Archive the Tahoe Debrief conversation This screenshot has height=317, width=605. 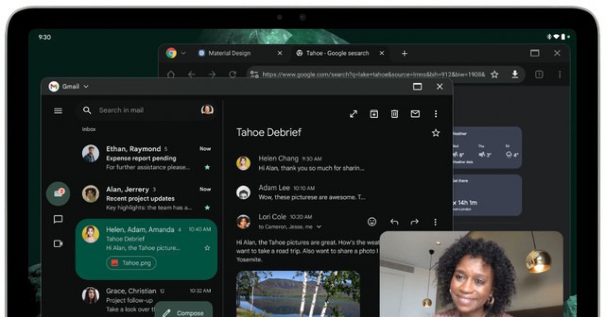tap(373, 114)
